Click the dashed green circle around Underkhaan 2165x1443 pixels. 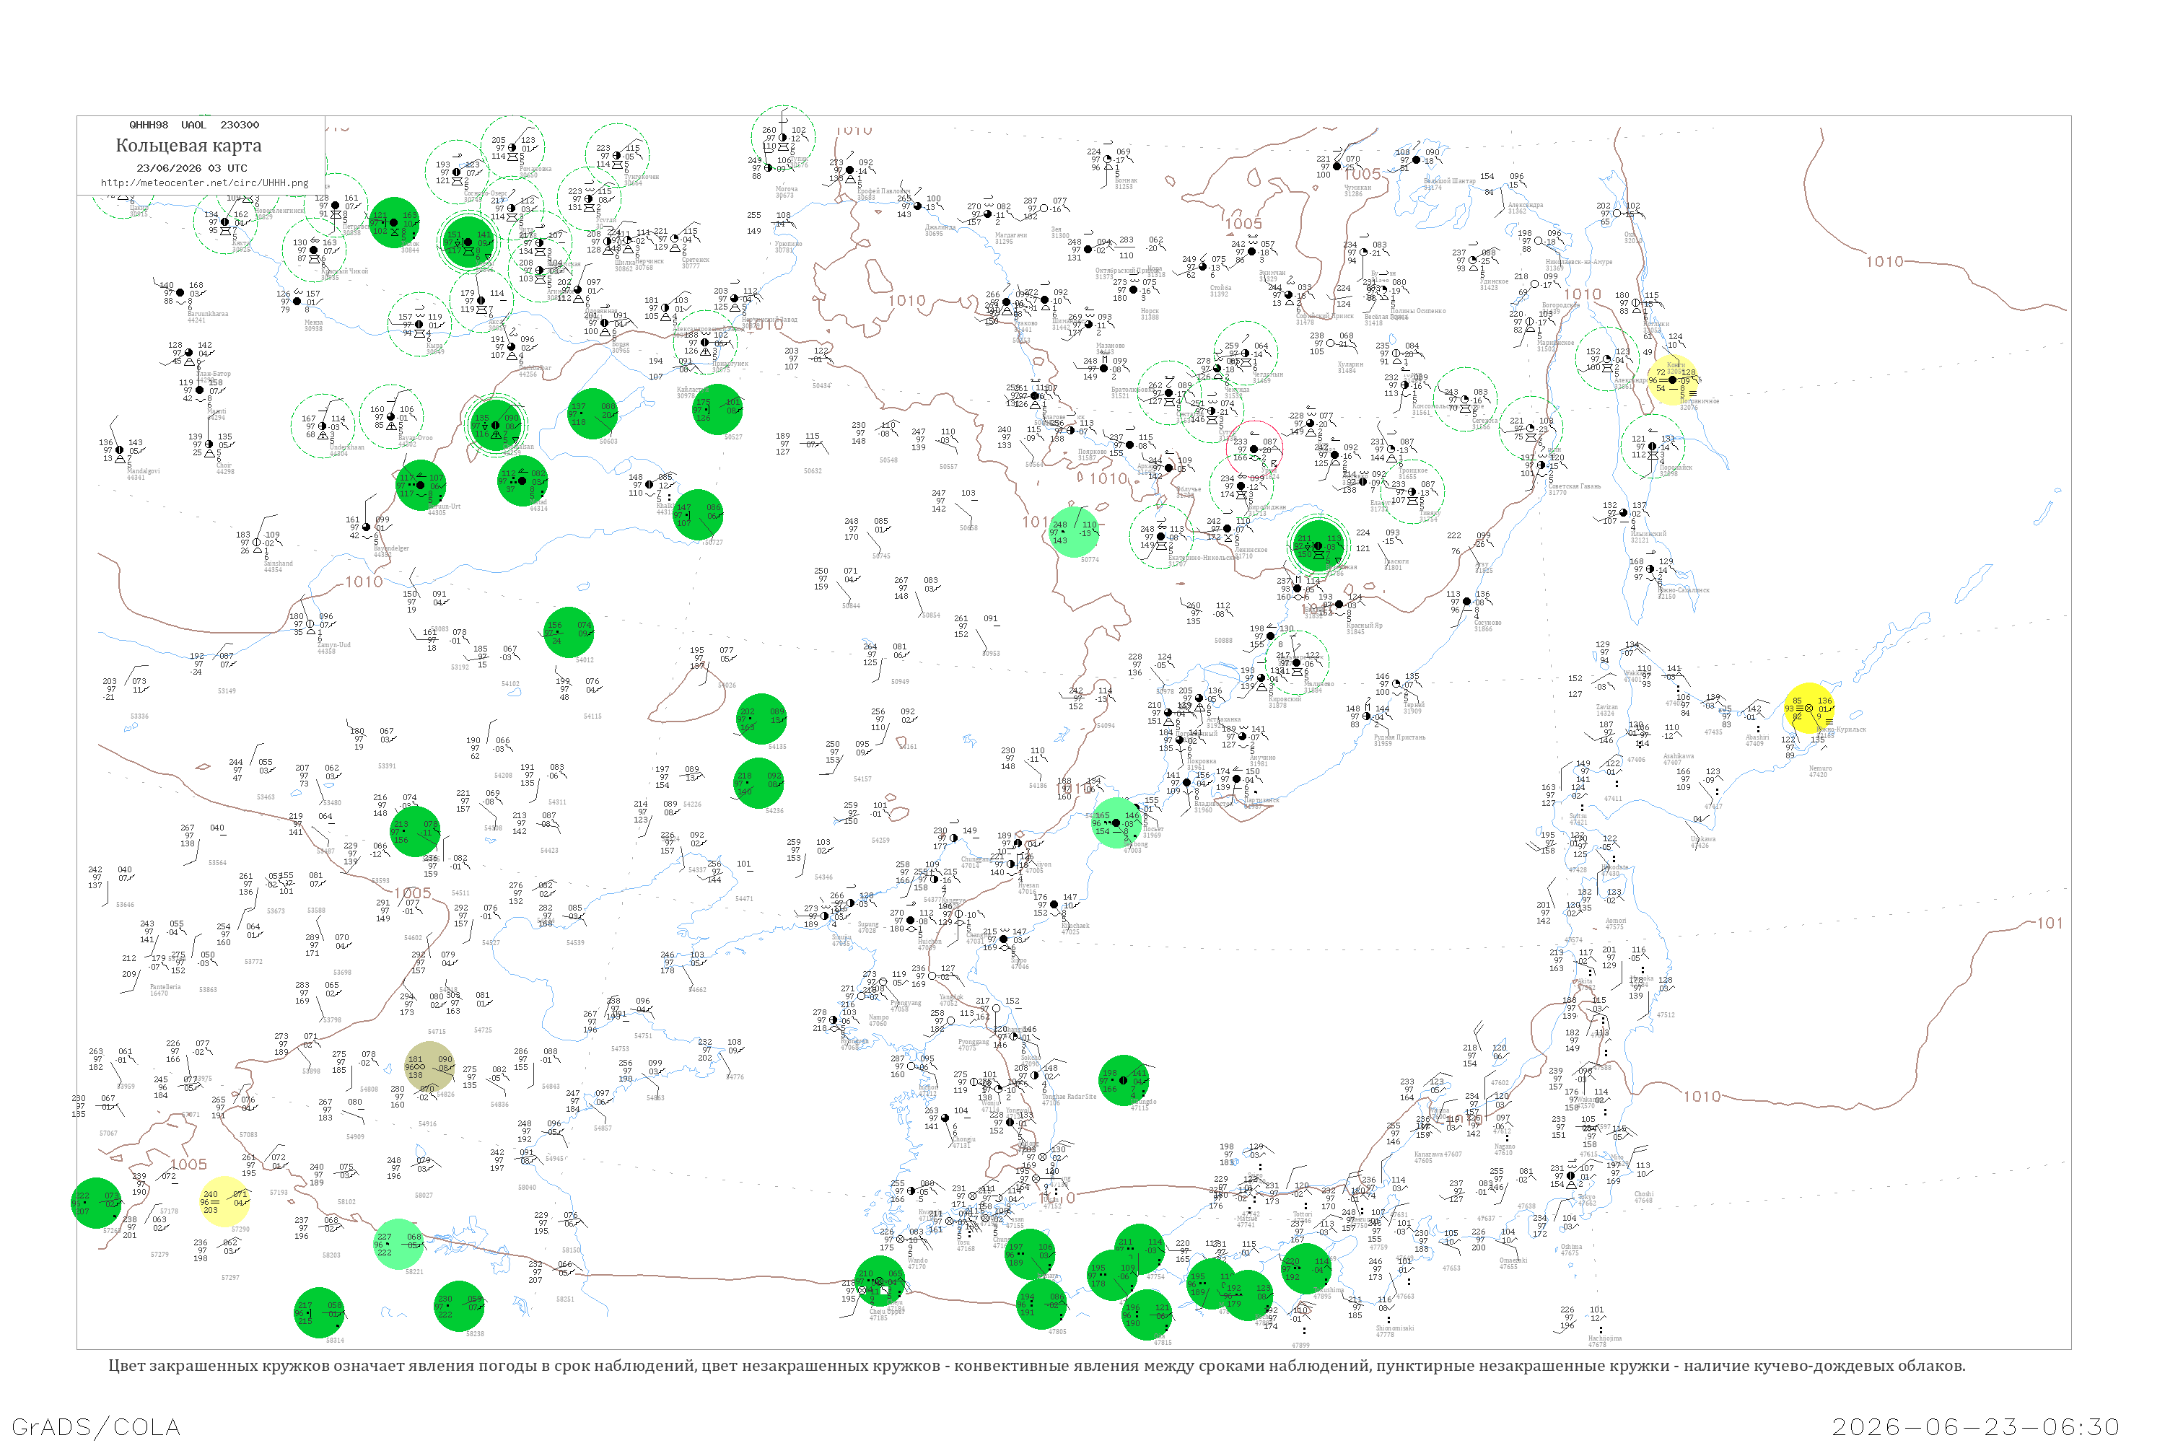[323, 426]
